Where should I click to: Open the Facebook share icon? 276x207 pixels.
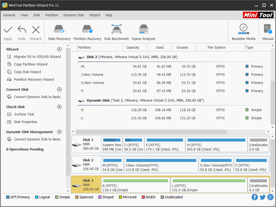click(x=255, y=197)
